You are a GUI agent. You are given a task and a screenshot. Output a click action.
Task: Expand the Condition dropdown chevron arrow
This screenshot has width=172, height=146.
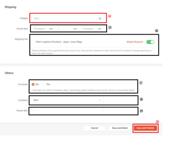pos(100,100)
